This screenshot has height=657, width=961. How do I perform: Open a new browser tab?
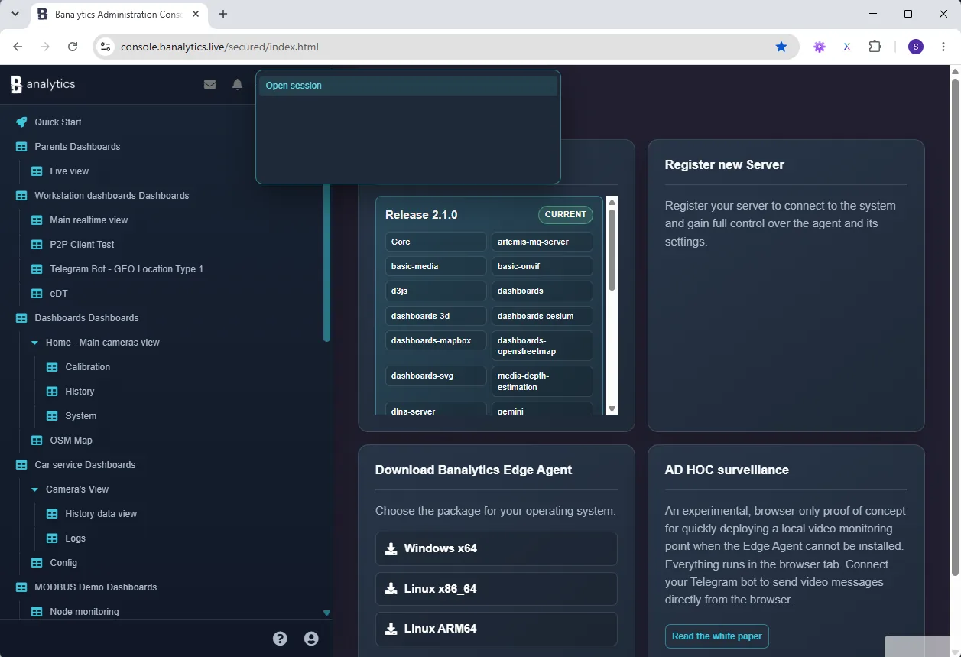coord(223,14)
